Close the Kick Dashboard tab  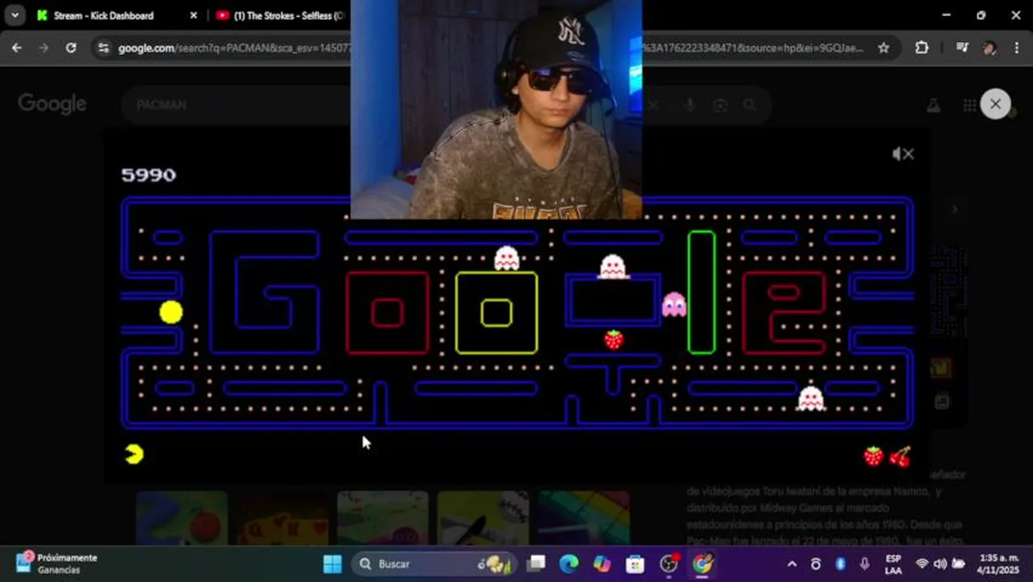(193, 15)
